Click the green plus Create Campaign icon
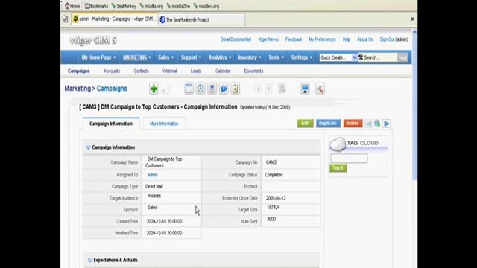This screenshot has height=268, width=477. click(x=154, y=89)
